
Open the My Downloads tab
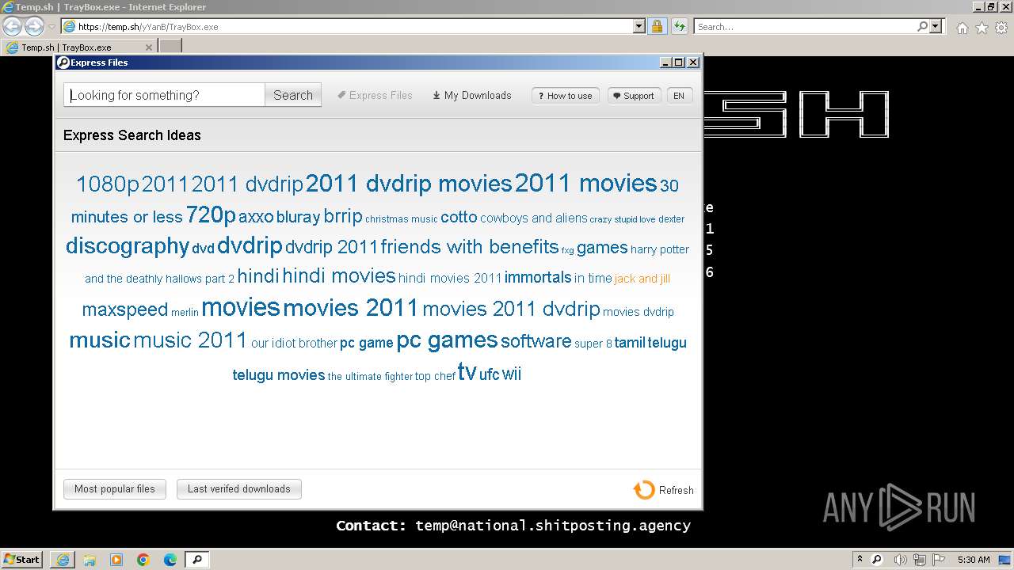tap(472, 95)
